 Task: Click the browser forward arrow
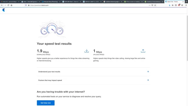tap(5, 5)
